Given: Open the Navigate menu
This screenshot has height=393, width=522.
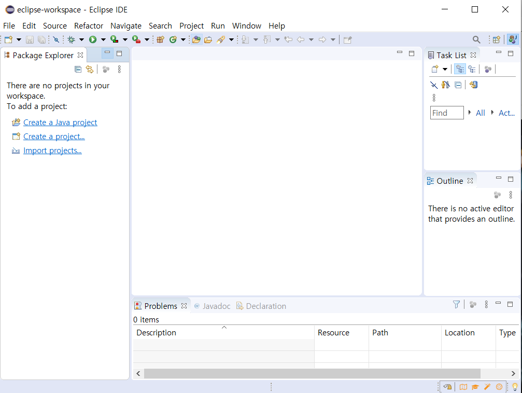Looking at the screenshot, I should [x=126, y=25].
